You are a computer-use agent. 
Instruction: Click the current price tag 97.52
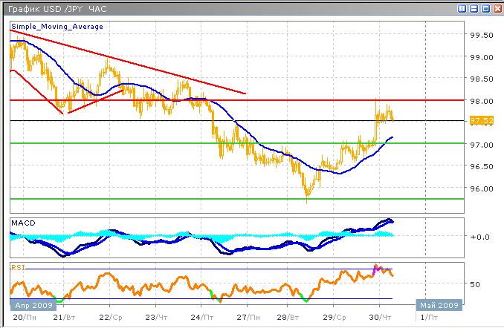pos(480,121)
